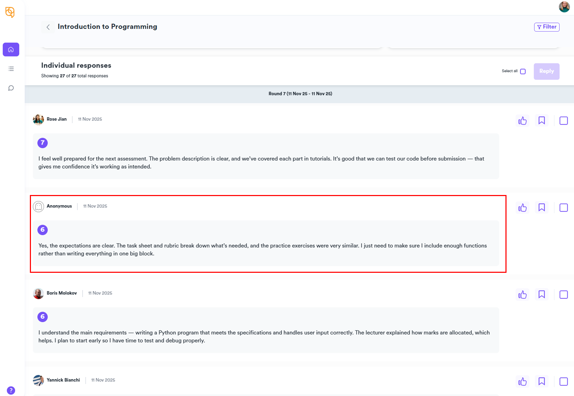
Task: Like Rose Jian's response
Action: [x=522, y=121]
